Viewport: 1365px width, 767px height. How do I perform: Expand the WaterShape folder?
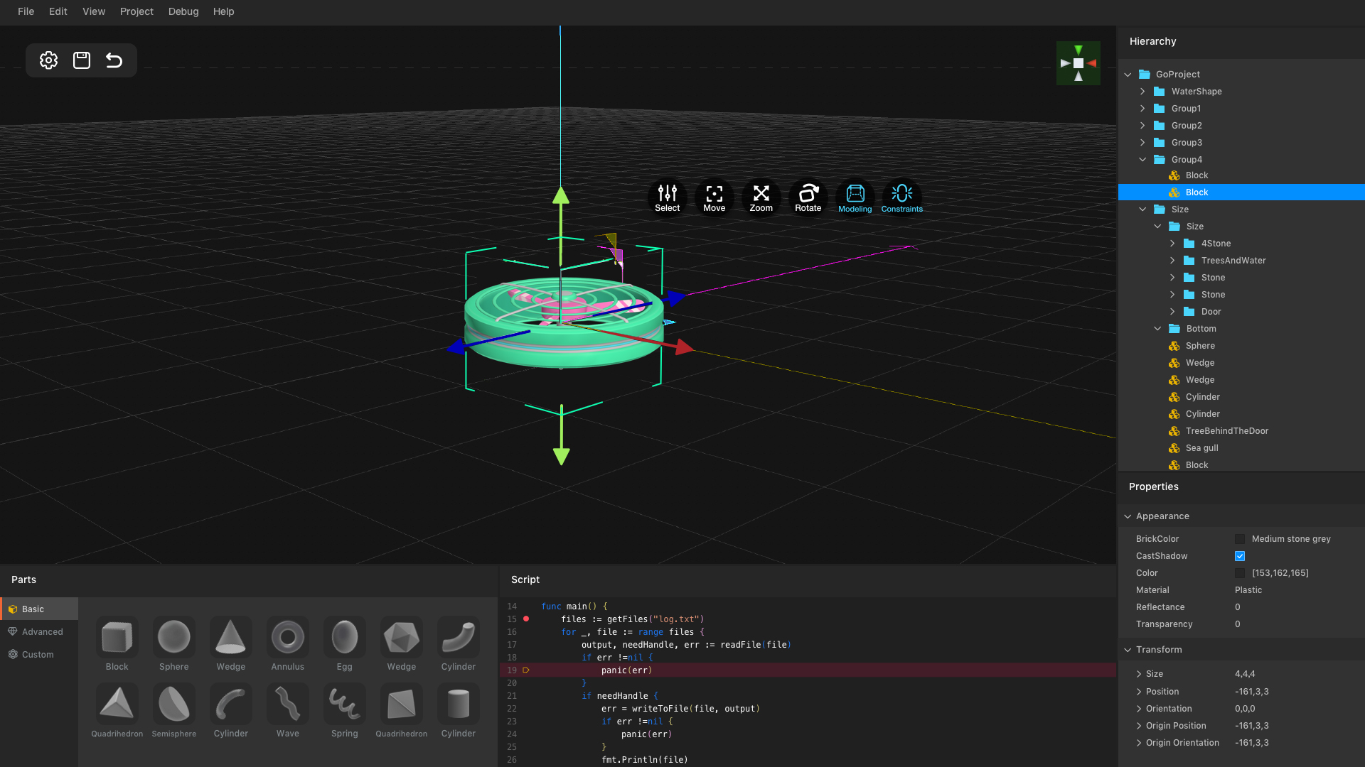[x=1142, y=92]
